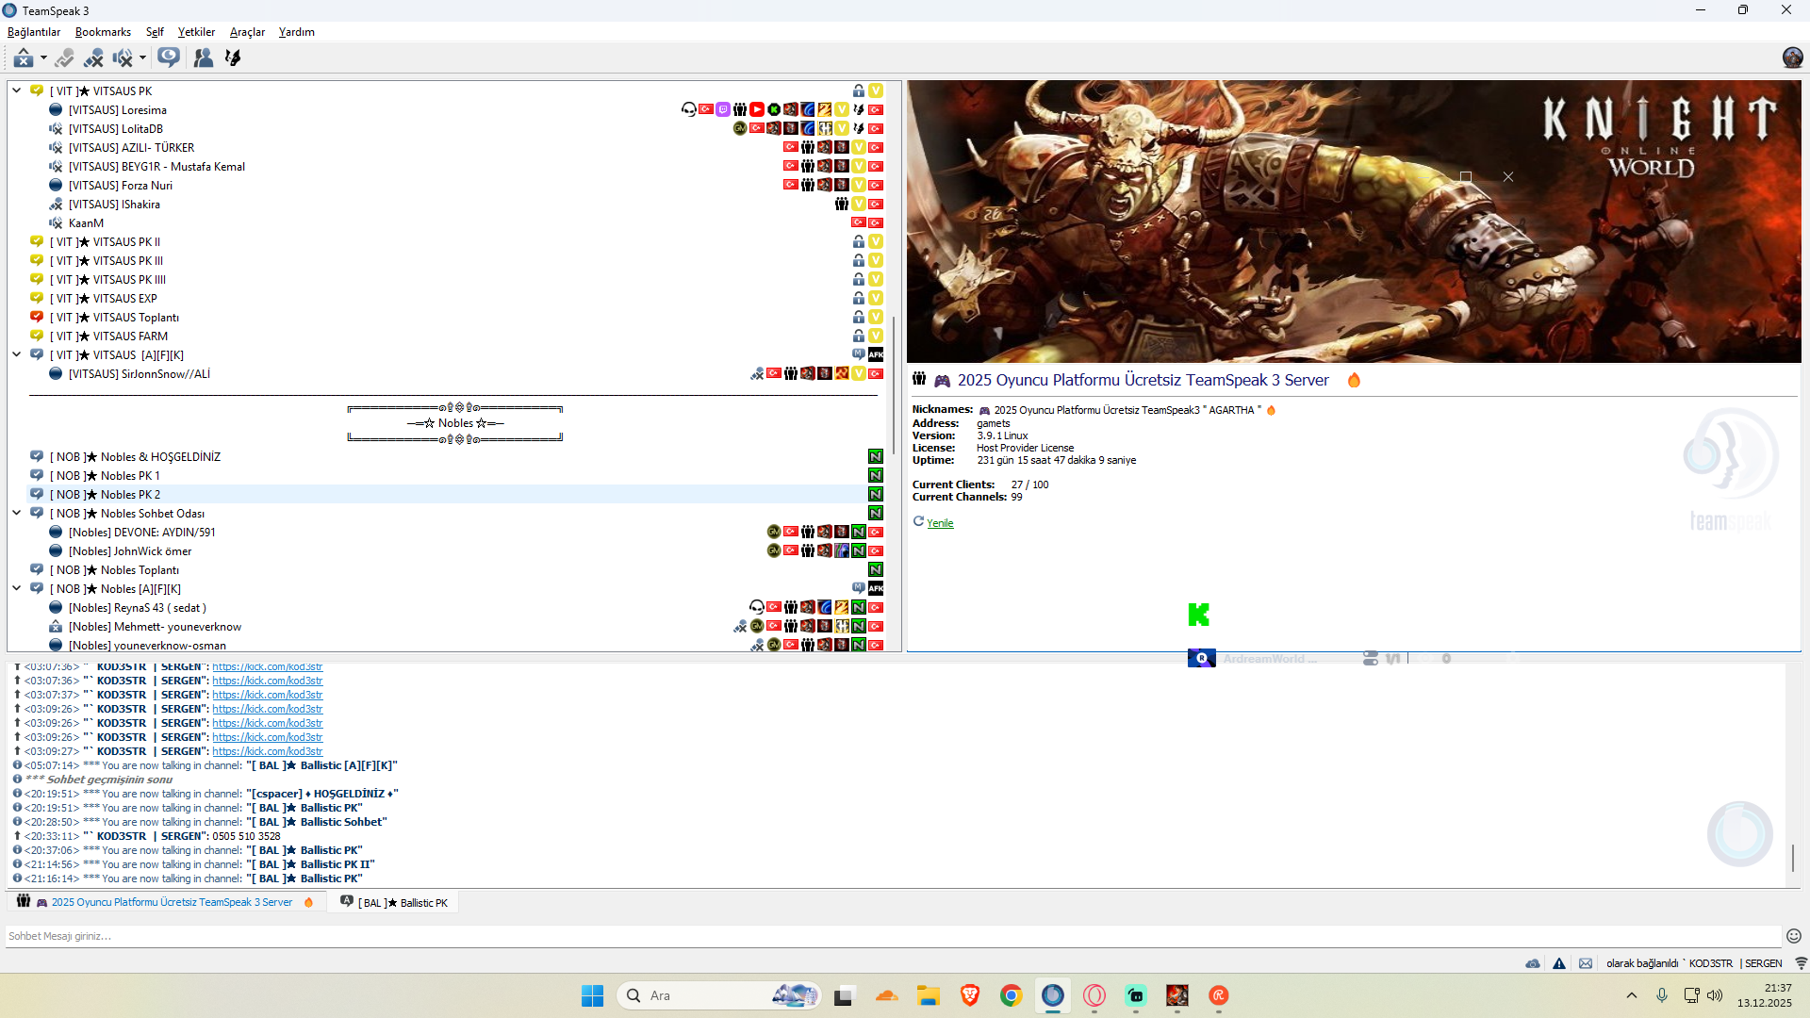Open the dropdown arrow beside the connect icon

click(43, 58)
